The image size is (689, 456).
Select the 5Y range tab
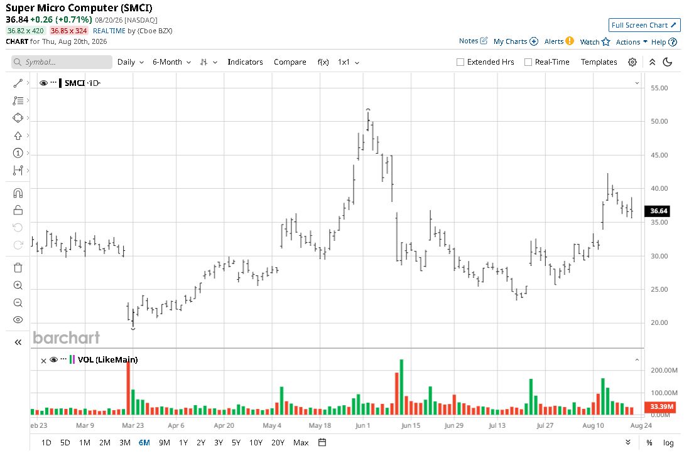pyautogui.click(x=236, y=442)
